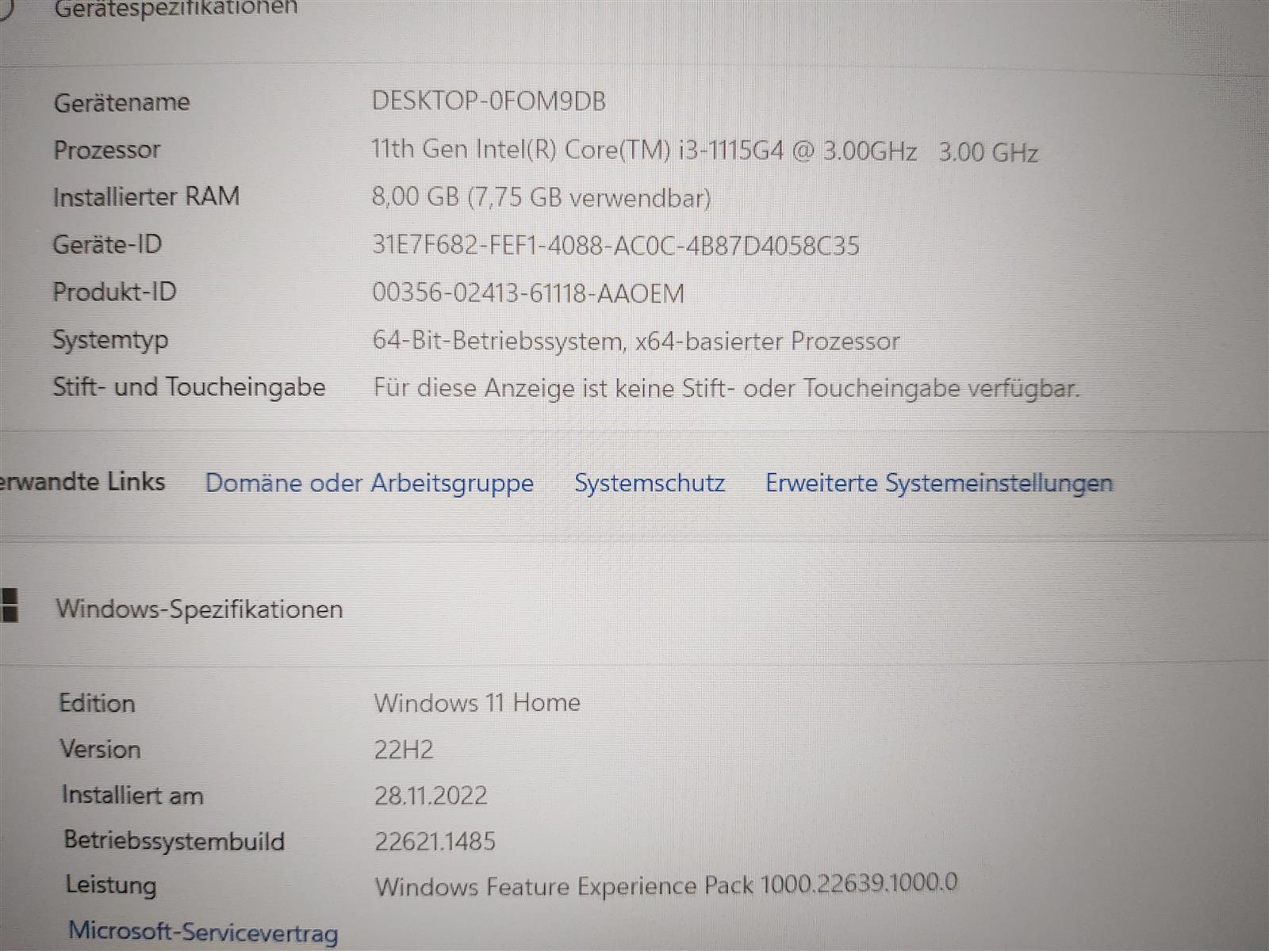Click the Edition value Windows 11 Home
Image resolution: width=1269 pixels, height=951 pixels.
click(477, 703)
